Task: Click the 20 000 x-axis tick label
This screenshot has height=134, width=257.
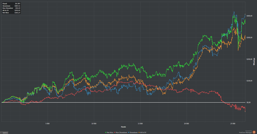Action: (187, 123)
